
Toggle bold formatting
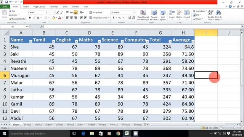click(x=30, y=18)
